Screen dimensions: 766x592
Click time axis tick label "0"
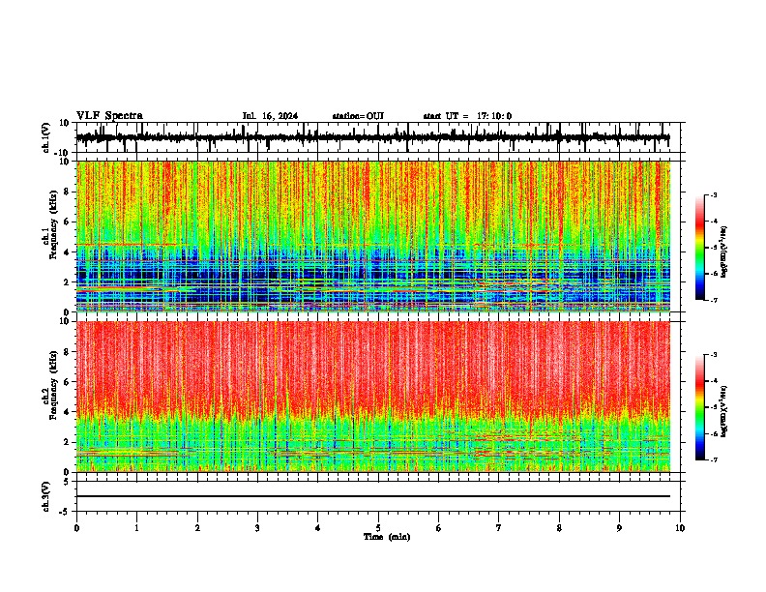(x=76, y=528)
